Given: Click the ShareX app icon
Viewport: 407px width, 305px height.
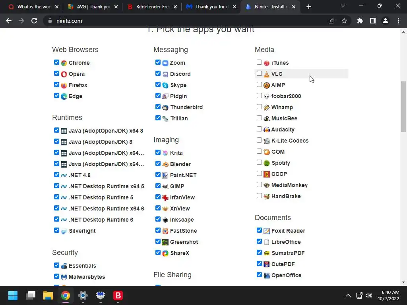Looking at the screenshot, I should [165, 253].
